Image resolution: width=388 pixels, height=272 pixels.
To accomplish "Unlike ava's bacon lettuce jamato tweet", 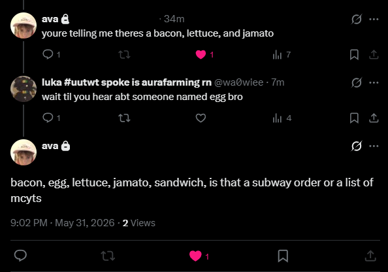I will (204, 54).
